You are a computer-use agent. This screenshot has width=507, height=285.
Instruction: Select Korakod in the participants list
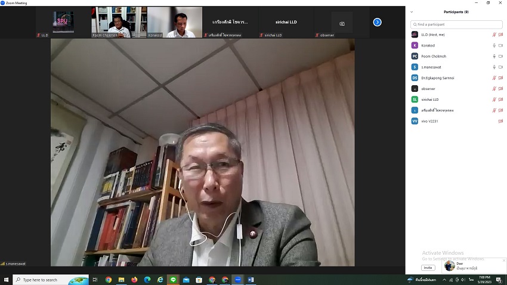point(456,45)
